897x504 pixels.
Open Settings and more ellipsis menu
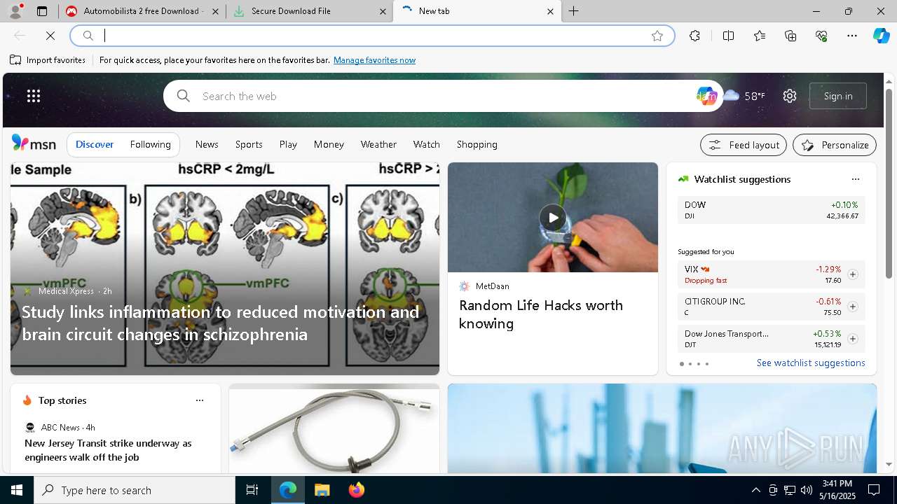852,36
